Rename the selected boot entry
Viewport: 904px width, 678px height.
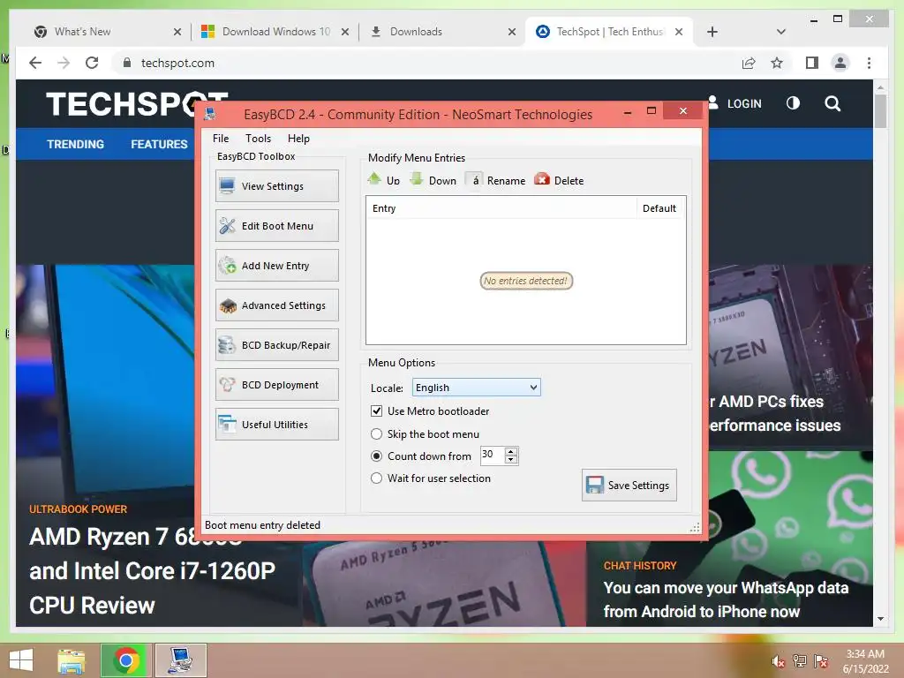click(x=496, y=180)
